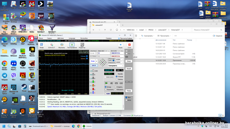Open the Windows Start button
Screen dimensions: 230x129
pyautogui.click(x=4, y=126)
